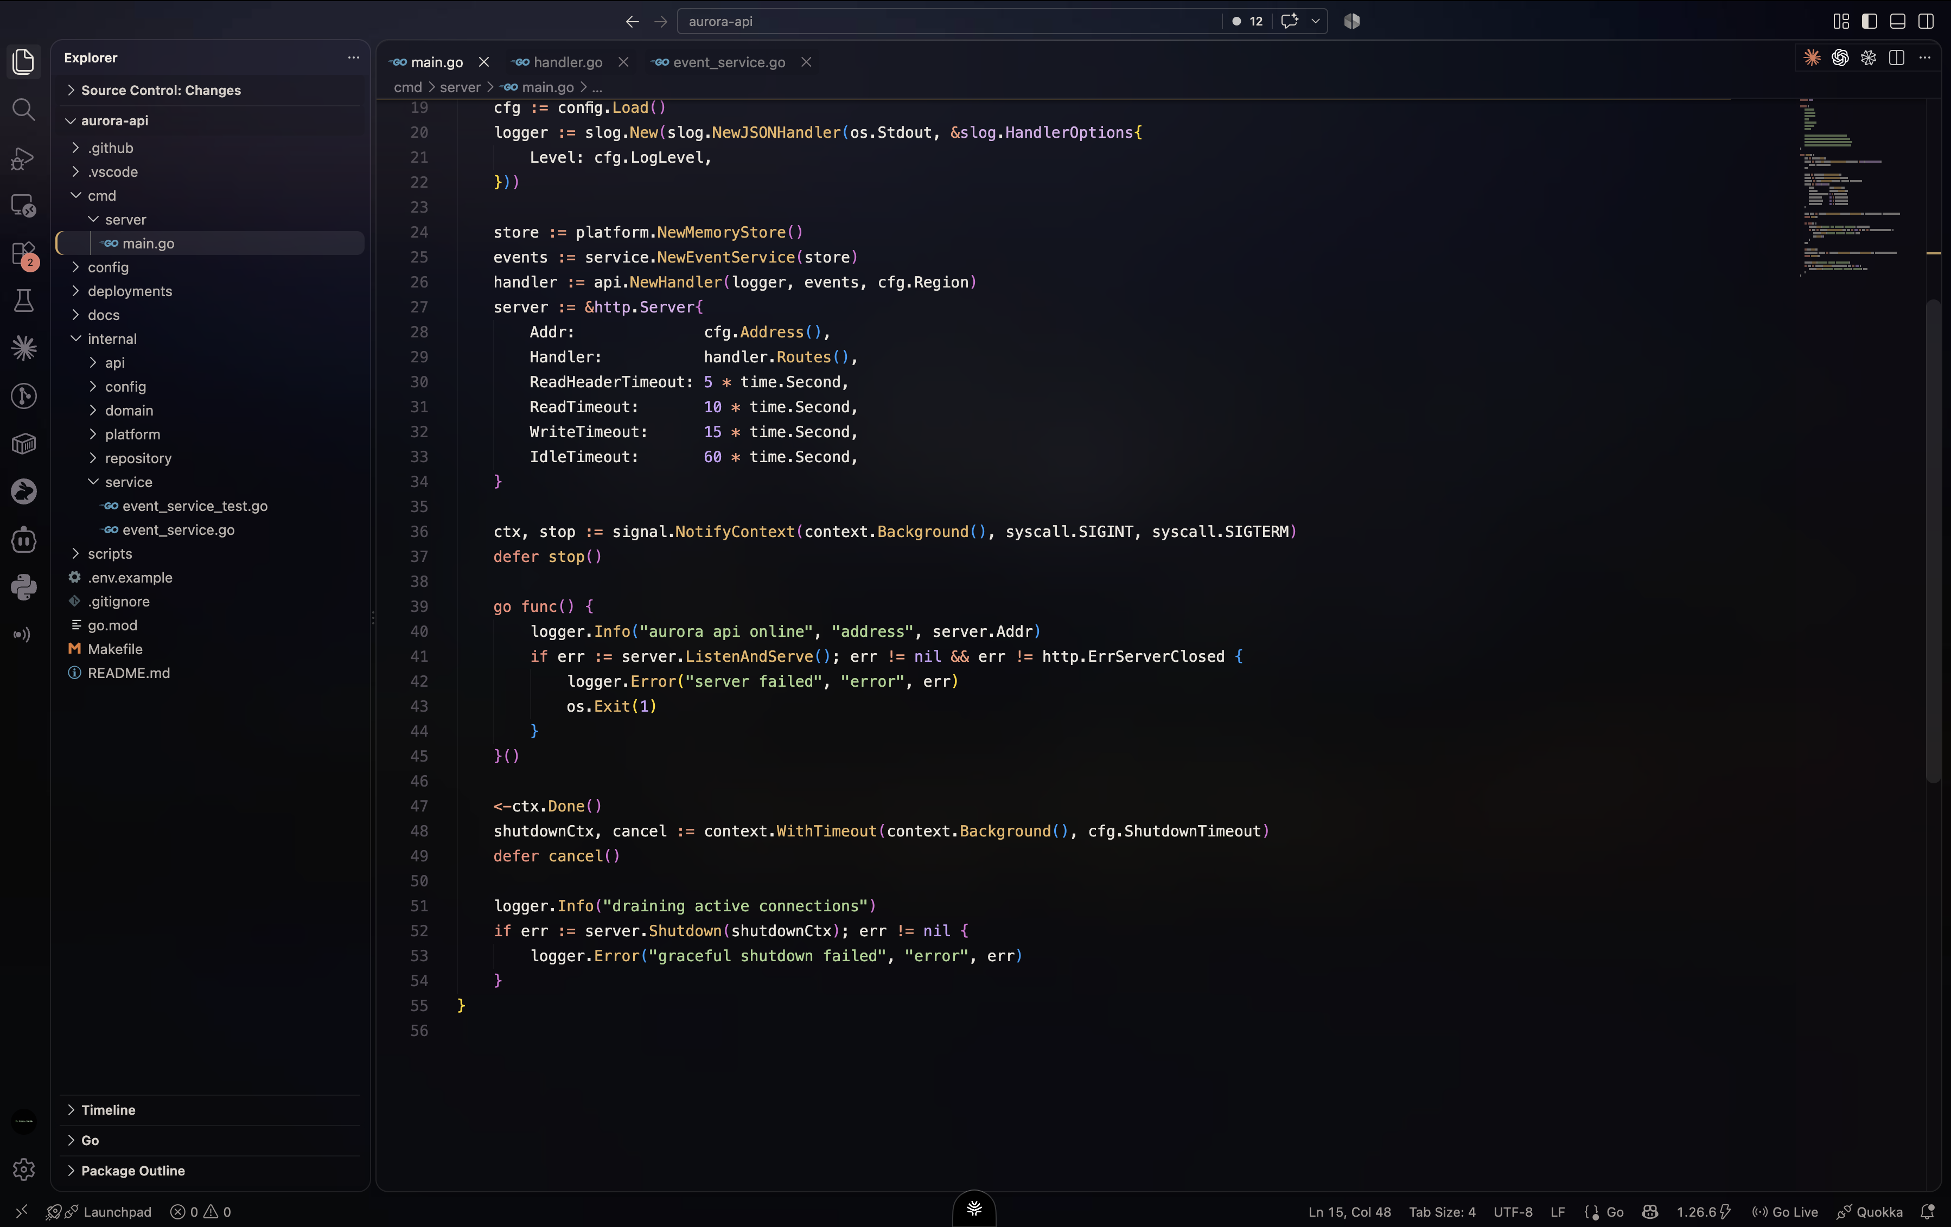
Task: Click errors and warnings count in status bar
Action: pos(201,1212)
